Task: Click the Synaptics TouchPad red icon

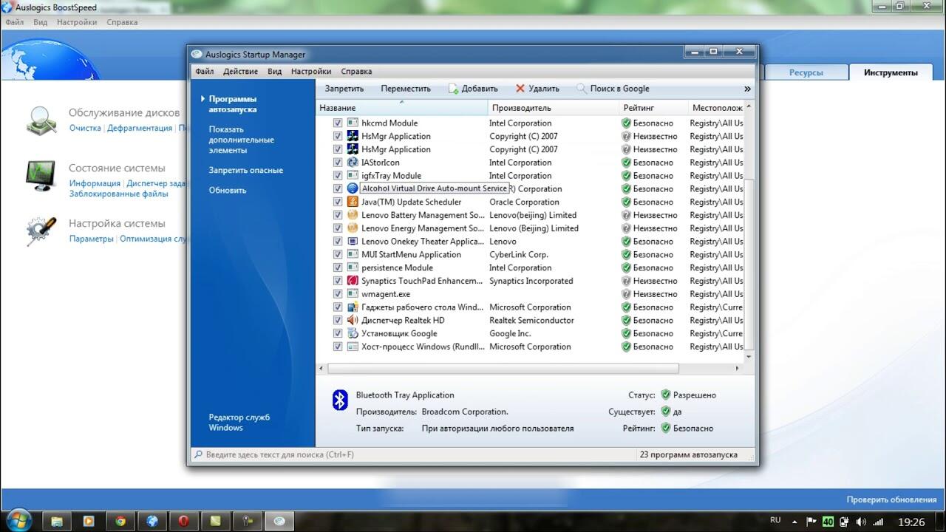Action: click(x=353, y=281)
